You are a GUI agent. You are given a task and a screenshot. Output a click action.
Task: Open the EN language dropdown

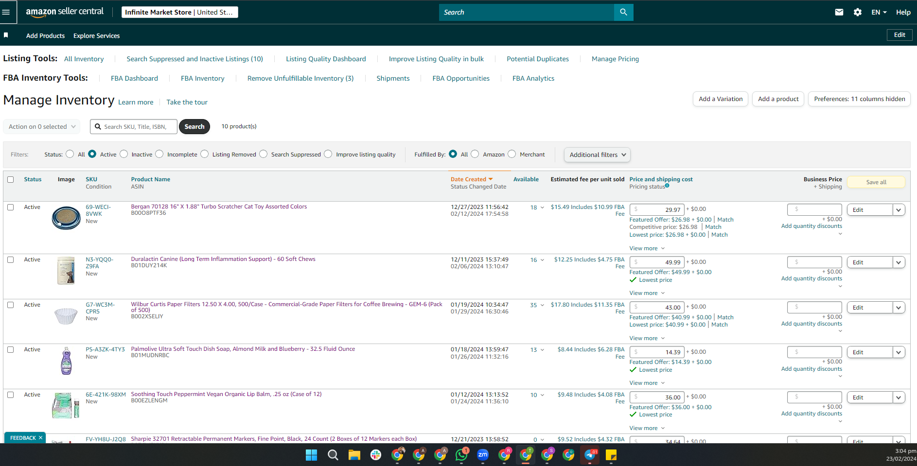point(879,12)
